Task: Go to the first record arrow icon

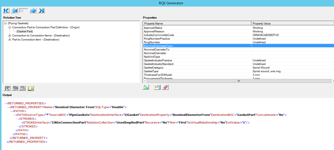Action: click(6, 10)
